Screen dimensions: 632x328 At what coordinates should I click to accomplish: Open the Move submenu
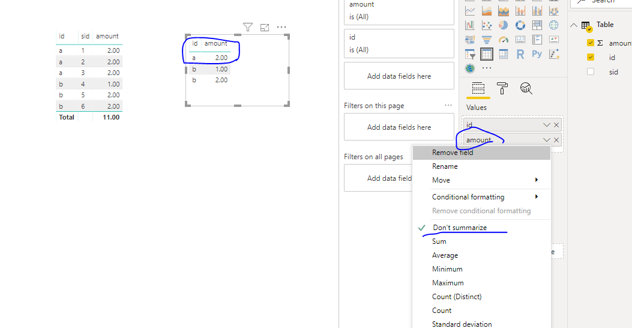[x=482, y=180]
